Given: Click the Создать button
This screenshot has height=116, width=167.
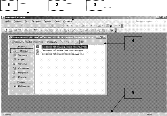Looking at the screenshot, I should pyautogui.click(x=51, y=42).
